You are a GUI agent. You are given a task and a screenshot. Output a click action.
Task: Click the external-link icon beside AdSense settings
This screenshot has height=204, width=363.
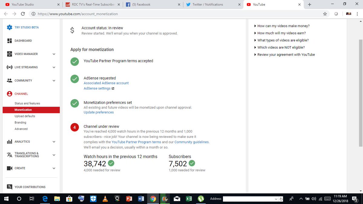click(x=113, y=89)
